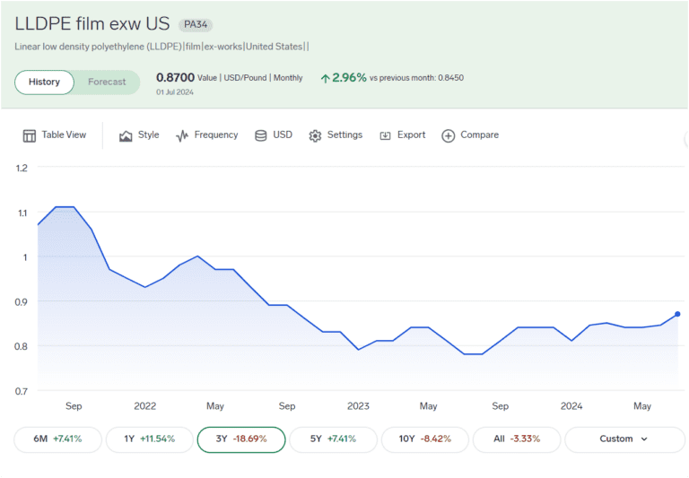The width and height of the screenshot is (689, 478).
Task: Select the 1Y range tab
Action: coord(149,439)
